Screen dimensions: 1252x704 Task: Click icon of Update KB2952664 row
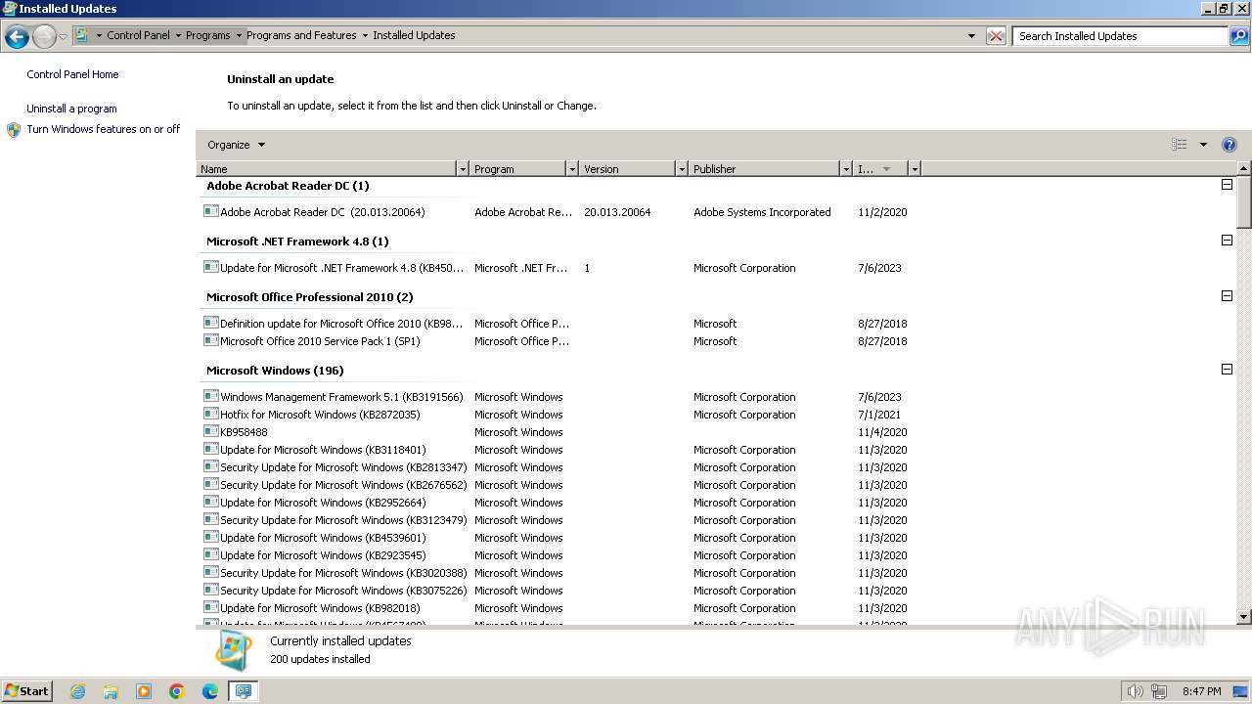pyautogui.click(x=210, y=503)
